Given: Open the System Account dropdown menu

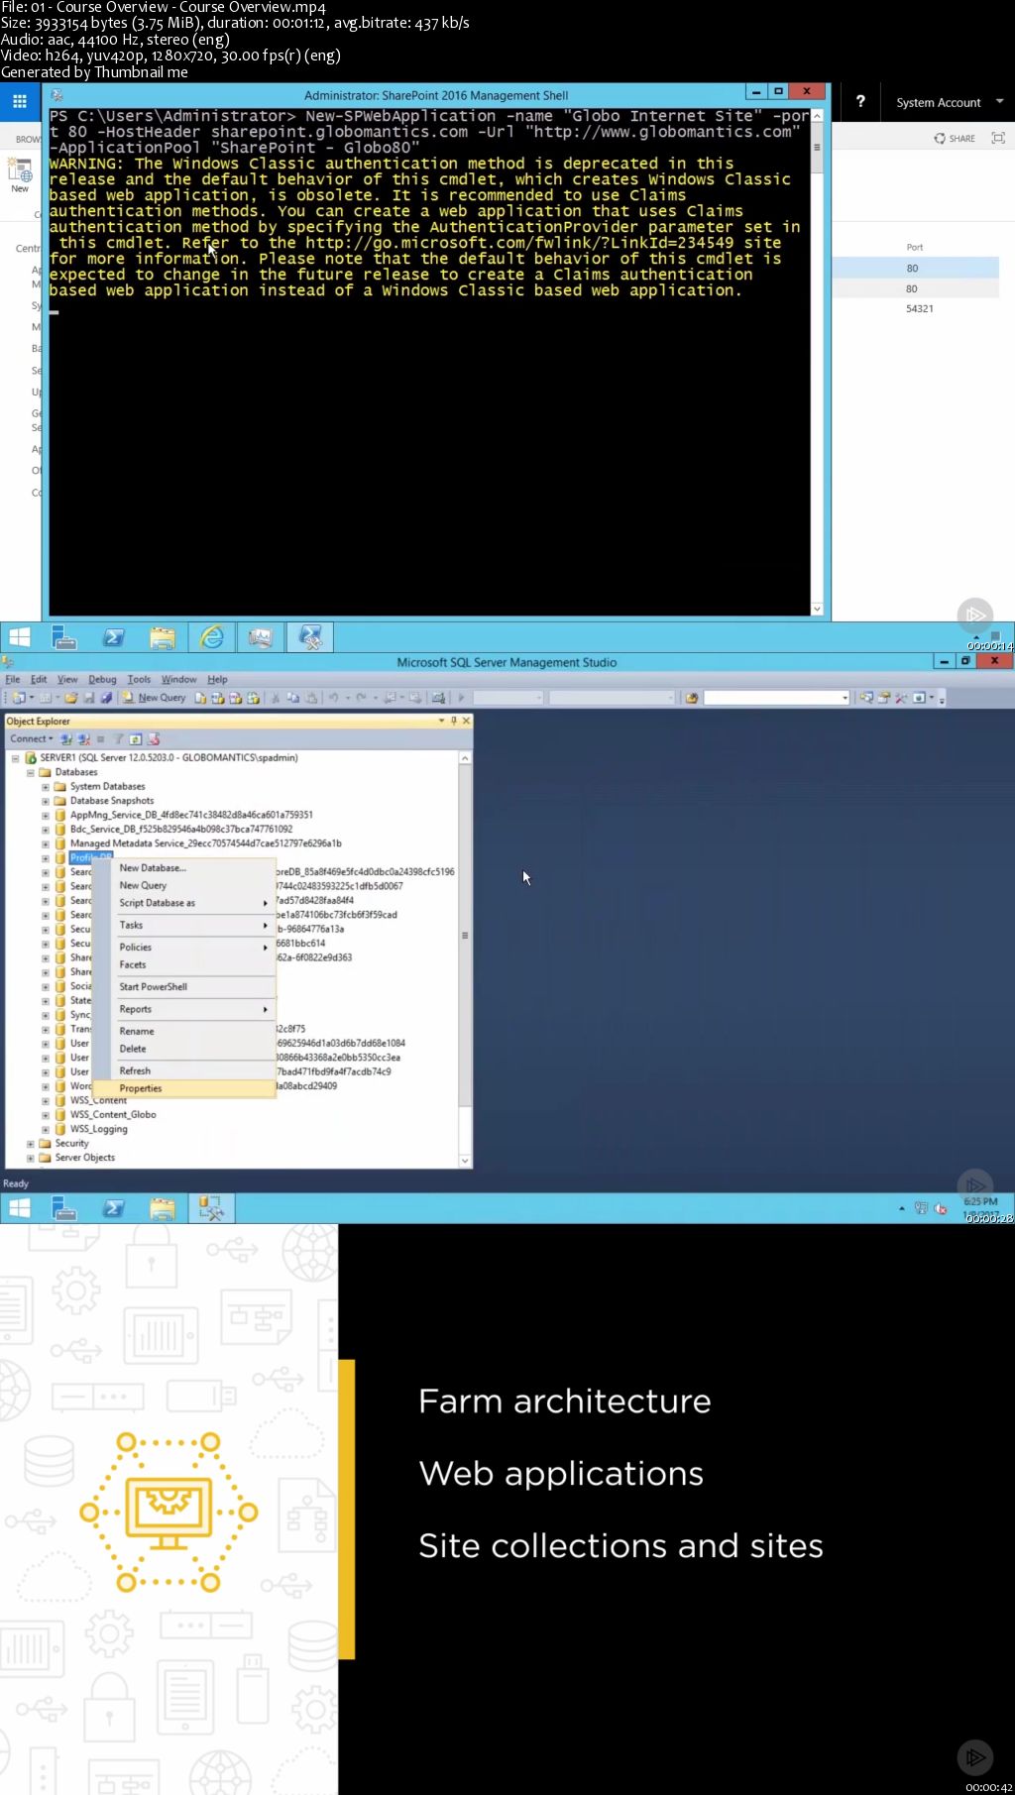Looking at the screenshot, I should click(x=950, y=102).
